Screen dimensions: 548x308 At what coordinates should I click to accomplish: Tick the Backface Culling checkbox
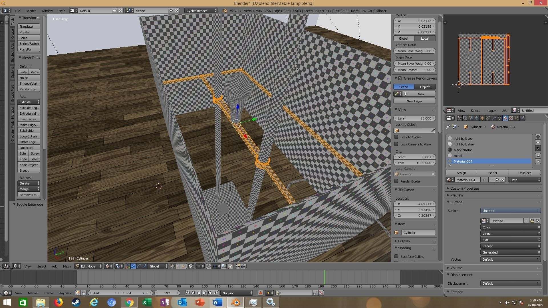pyautogui.click(x=396, y=256)
